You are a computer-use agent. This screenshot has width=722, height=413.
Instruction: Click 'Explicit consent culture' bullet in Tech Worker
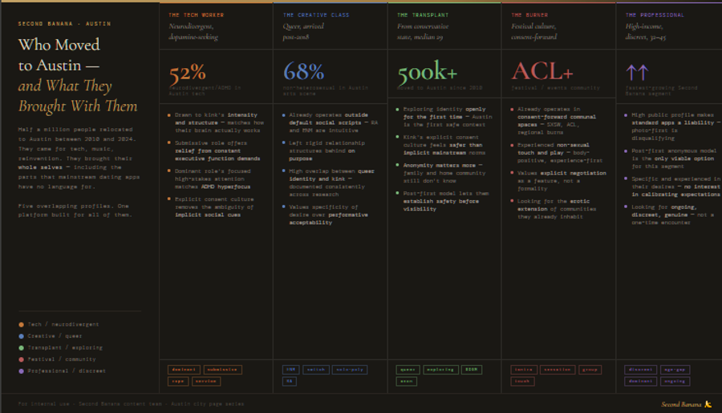click(214, 206)
